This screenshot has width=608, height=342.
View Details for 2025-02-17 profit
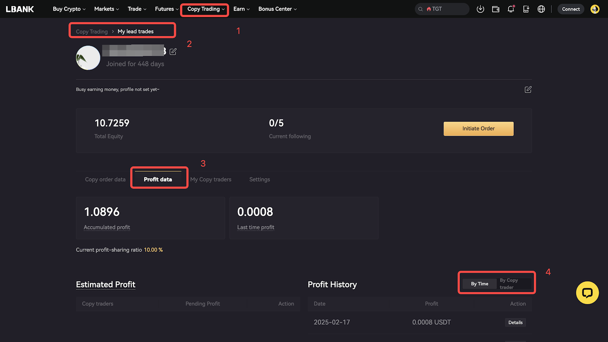coord(515,323)
